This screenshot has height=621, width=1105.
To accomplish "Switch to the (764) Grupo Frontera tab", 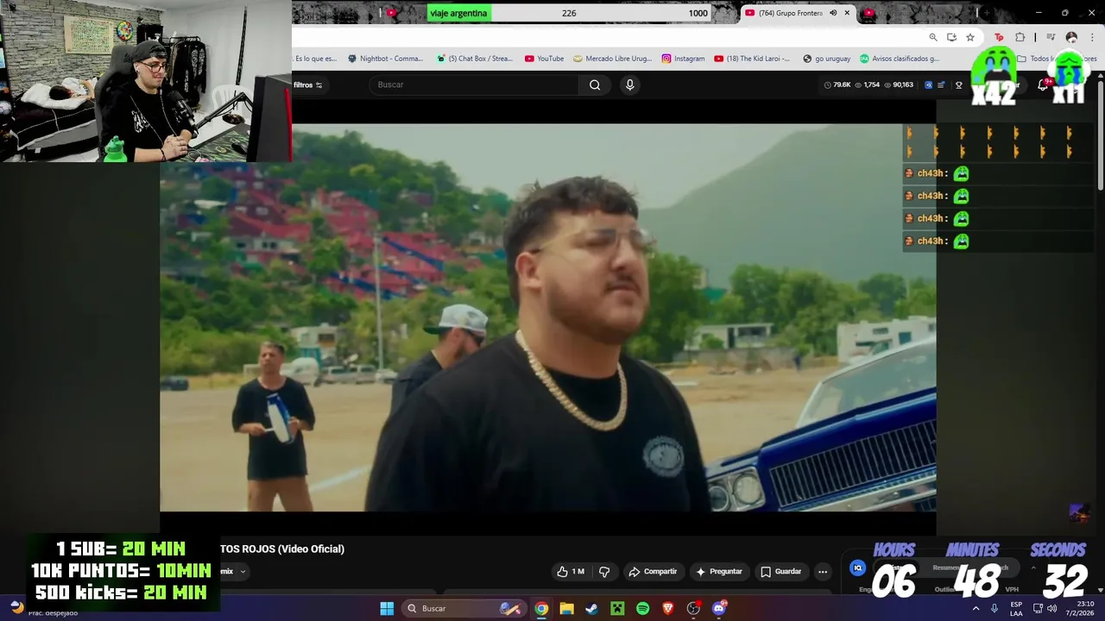I will pyautogui.click(x=790, y=13).
